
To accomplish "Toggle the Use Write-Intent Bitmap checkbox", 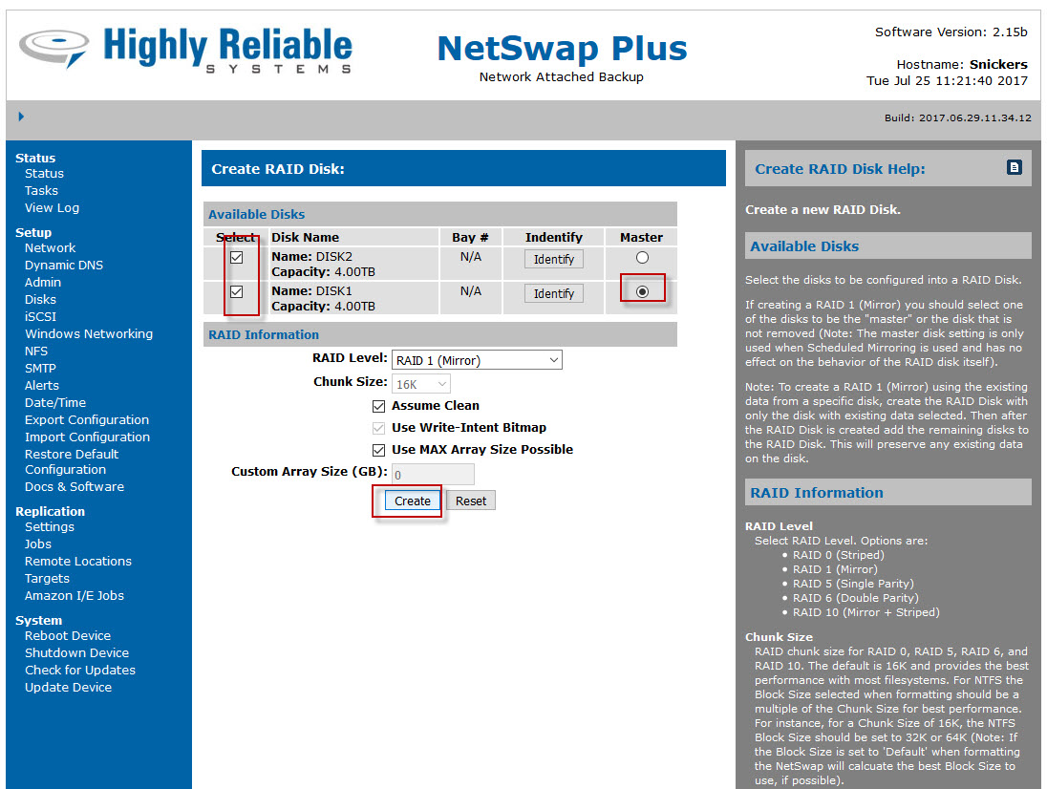I will [378, 428].
